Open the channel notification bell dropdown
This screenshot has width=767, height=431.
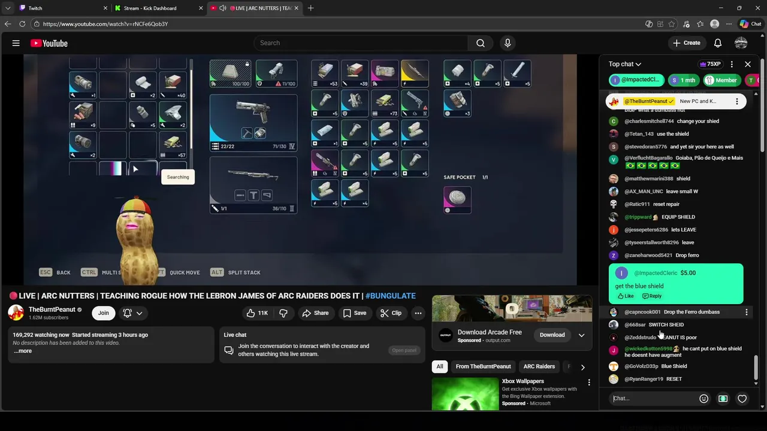[133, 313]
